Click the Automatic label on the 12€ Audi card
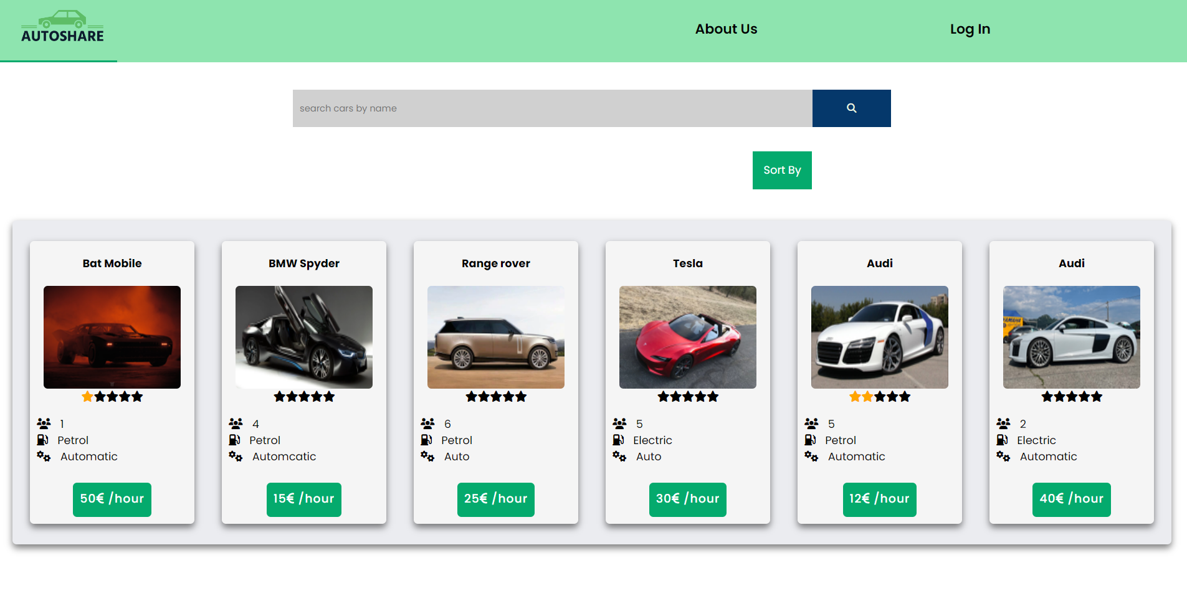 point(856,457)
